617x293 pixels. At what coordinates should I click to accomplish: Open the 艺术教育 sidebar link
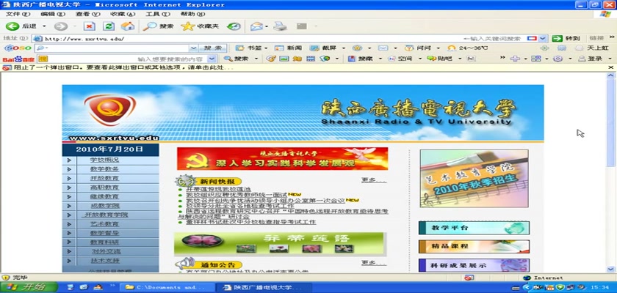pyautogui.click(x=104, y=224)
